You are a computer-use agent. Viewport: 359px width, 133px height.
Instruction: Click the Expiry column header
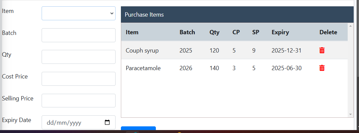pyautogui.click(x=280, y=32)
